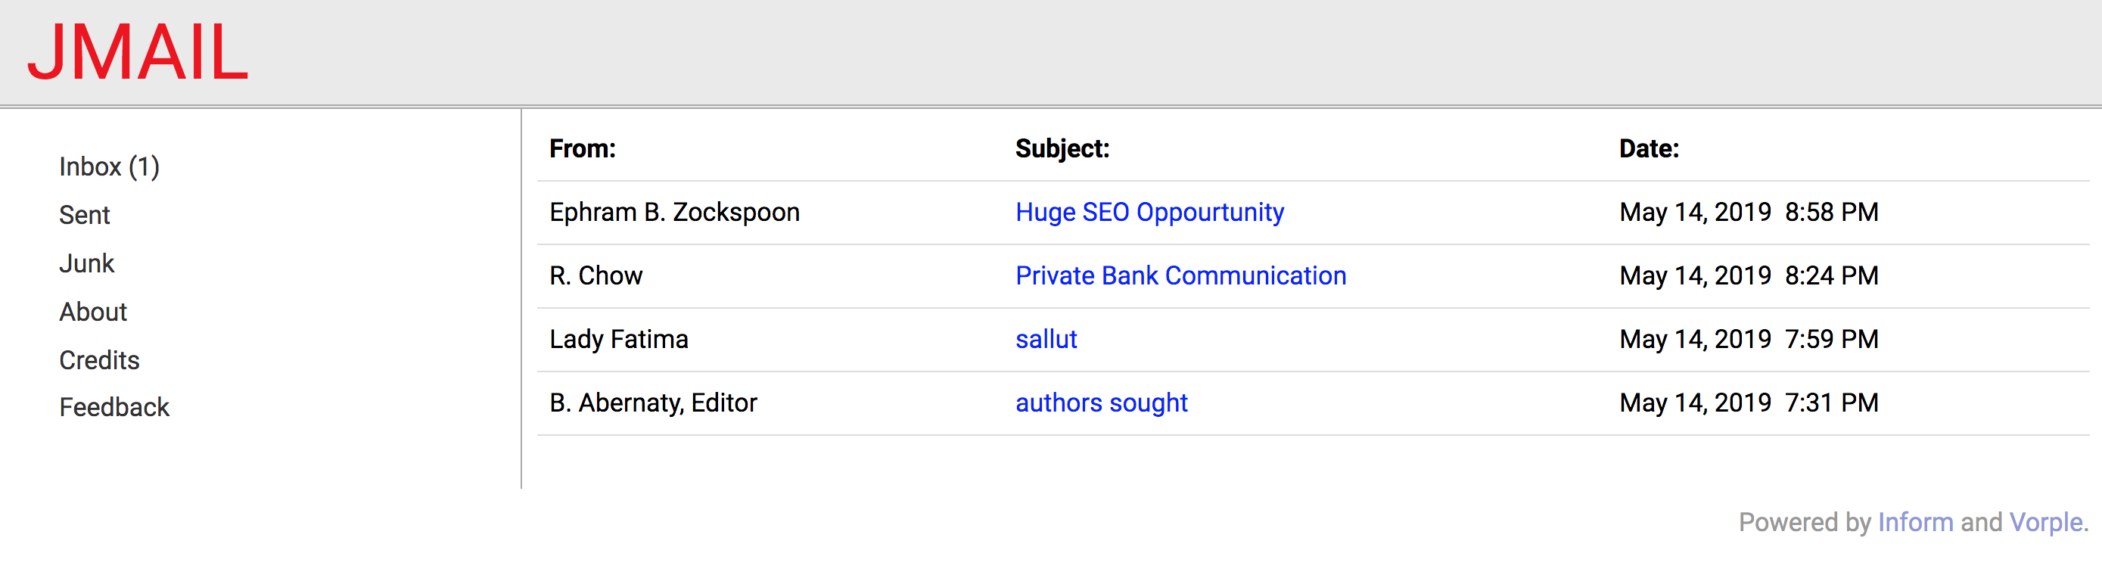Open the Inbox (1) folder
This screenshot has height=572, width=2102.
[108, 166]
